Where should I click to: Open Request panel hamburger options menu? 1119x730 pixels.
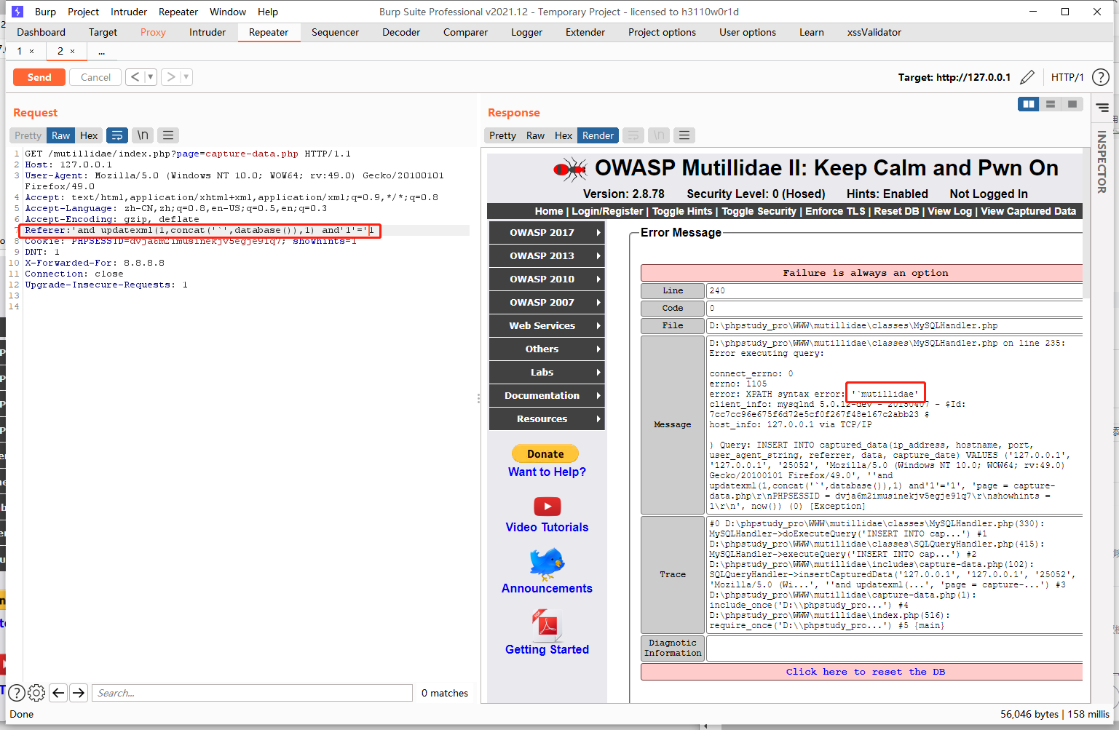pos(168,135)
